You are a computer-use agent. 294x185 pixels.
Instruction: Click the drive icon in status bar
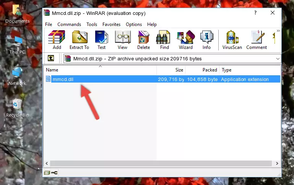click(x=47, y=173)
